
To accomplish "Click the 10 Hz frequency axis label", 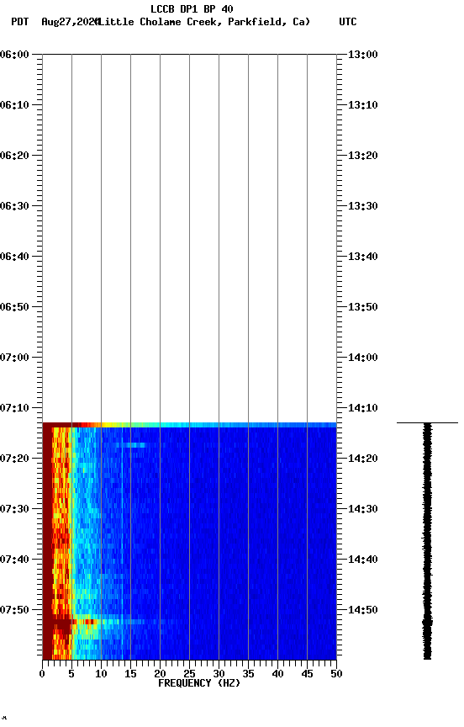I will tap(101, 675).
